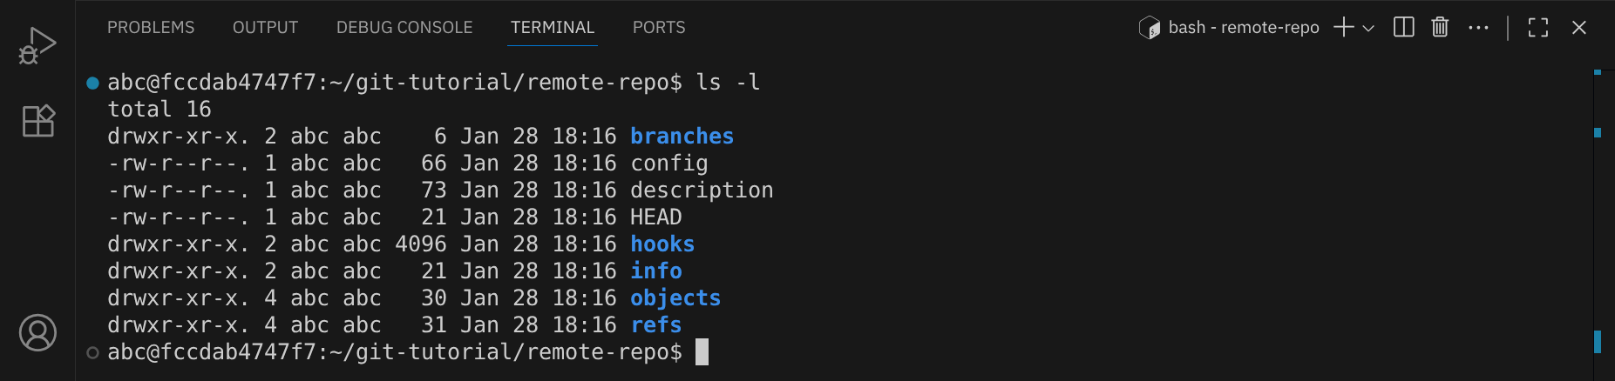Expand the launch profile dropdown chevron
Screen dimensions: 1615x381
[x=1368, y=28]
